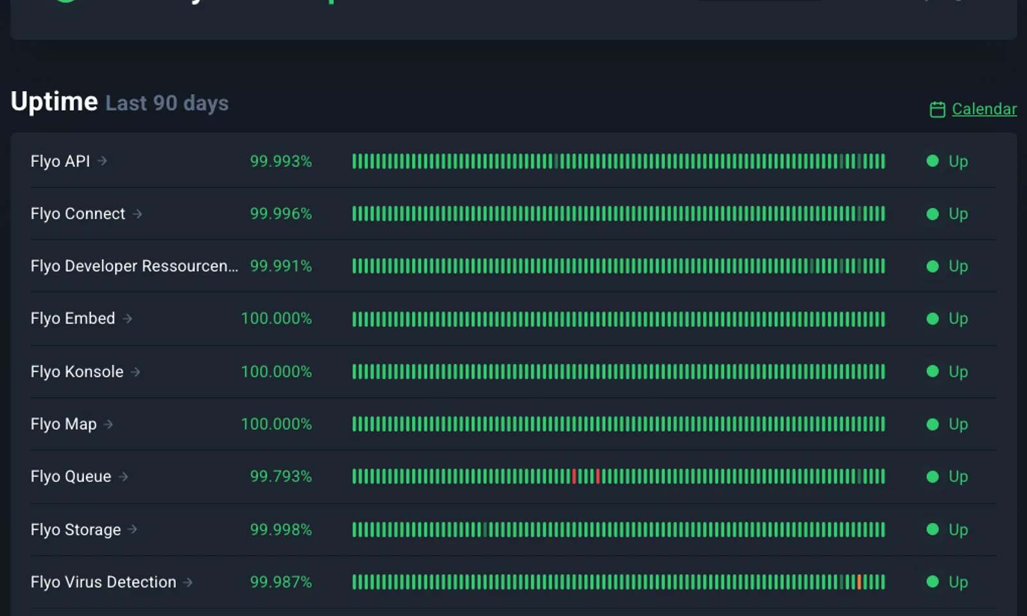Screen dimensions: 1027x616
Task: Click the Flyo Storage 99.998% uptime value
Action: 281,529
